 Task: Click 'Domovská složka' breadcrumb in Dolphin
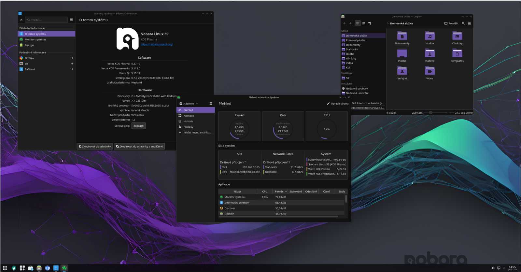click(401, 23)
